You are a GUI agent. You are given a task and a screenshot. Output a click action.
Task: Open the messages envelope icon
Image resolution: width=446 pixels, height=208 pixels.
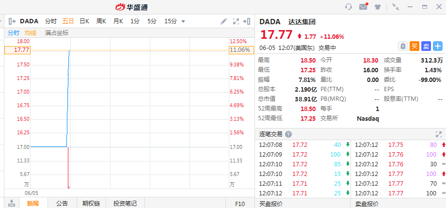(363, 7)
